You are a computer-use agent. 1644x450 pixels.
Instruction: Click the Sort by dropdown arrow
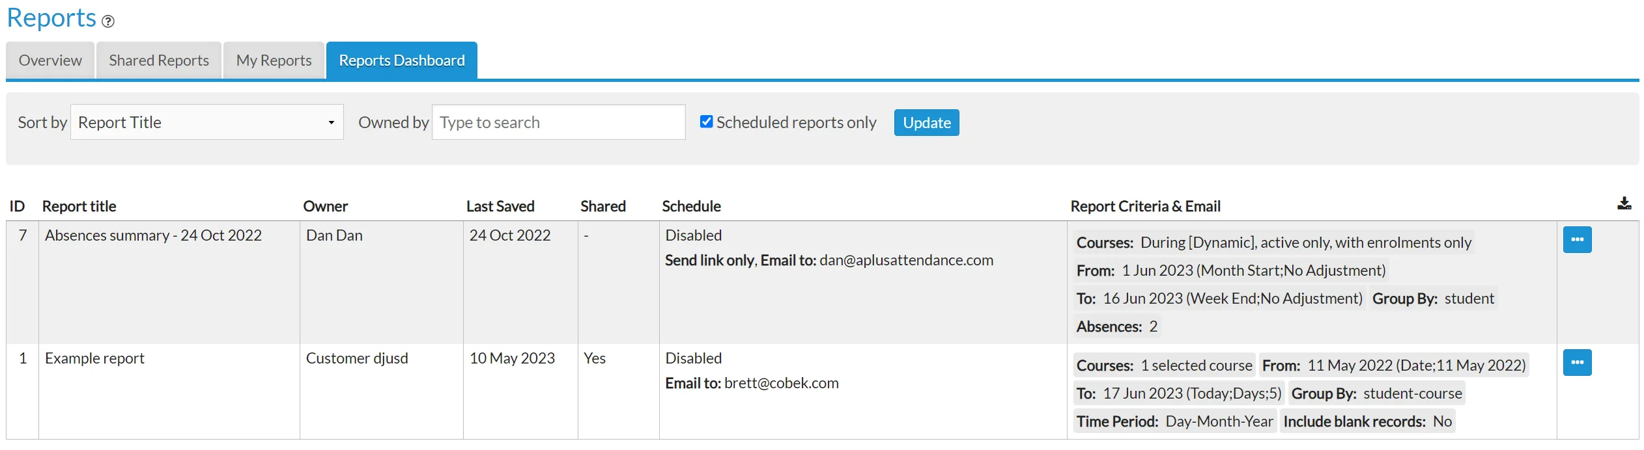pyautogui.click(x=331, y=122)
